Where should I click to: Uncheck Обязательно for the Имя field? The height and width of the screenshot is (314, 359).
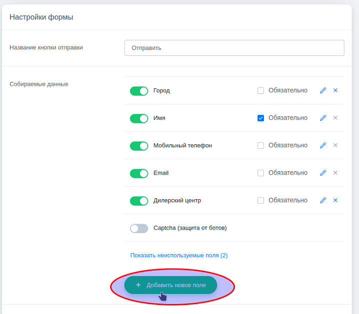click(260, 118)
